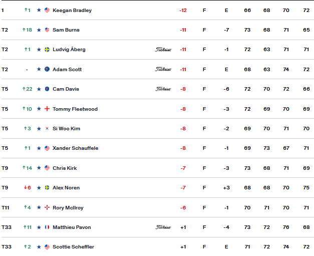This screenshot has height=256, width=314.
Task: Click Ludvig Åberg's Titleist sponsor logo
Action: [x=163, y=50]
